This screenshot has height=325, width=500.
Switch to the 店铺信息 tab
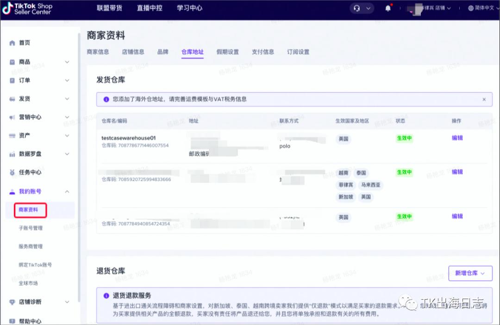133,52
